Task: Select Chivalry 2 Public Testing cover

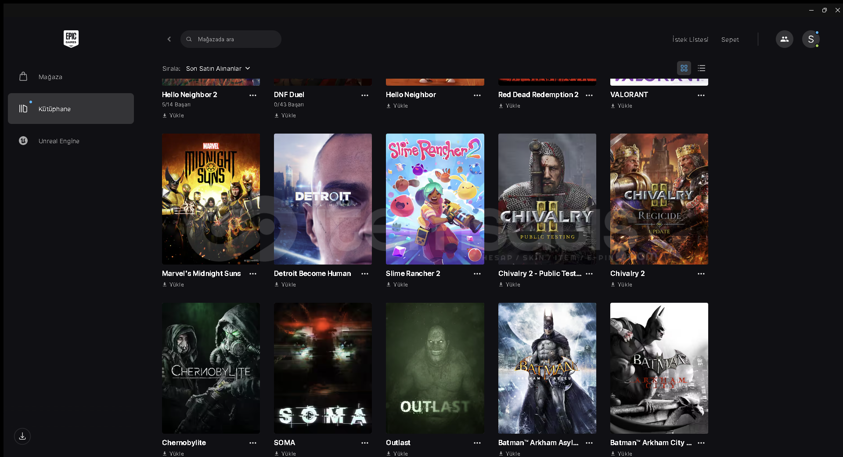Action: click(547, 199)
